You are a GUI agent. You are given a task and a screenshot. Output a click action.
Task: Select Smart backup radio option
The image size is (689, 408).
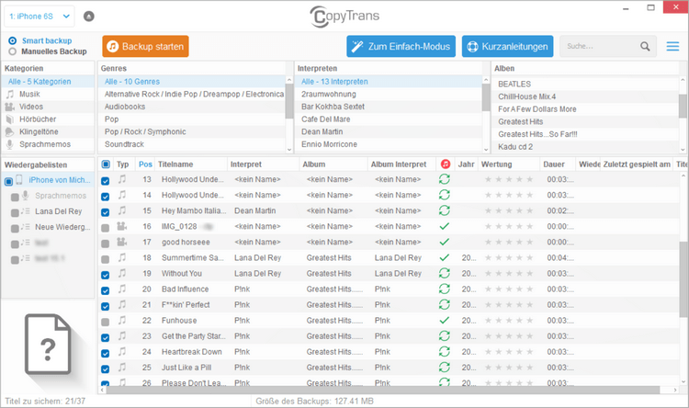tap(12, 40)
